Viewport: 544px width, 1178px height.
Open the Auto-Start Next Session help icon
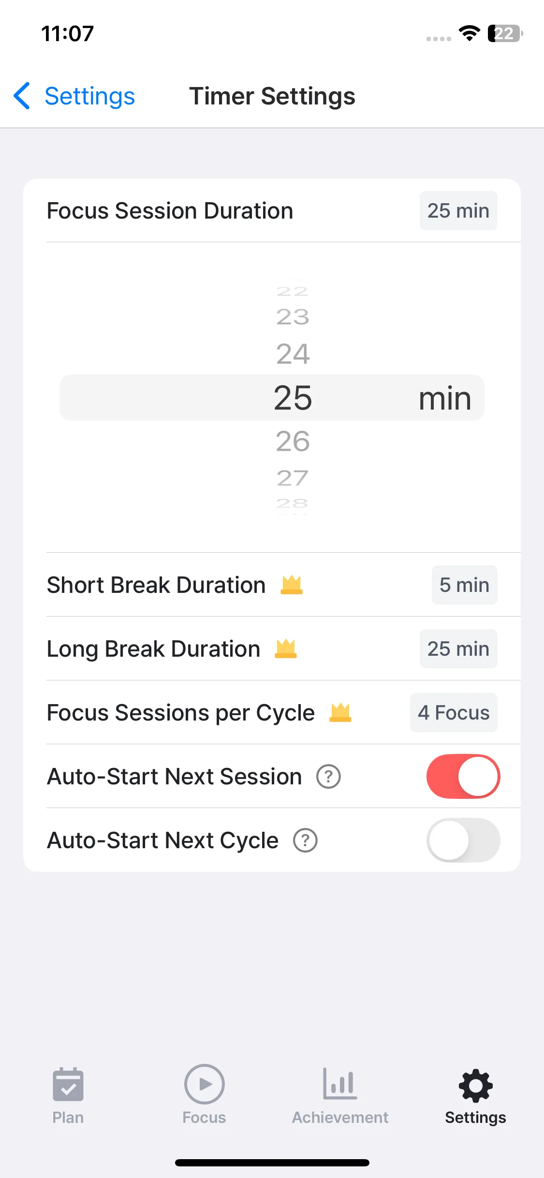click(x=328, y=777)
